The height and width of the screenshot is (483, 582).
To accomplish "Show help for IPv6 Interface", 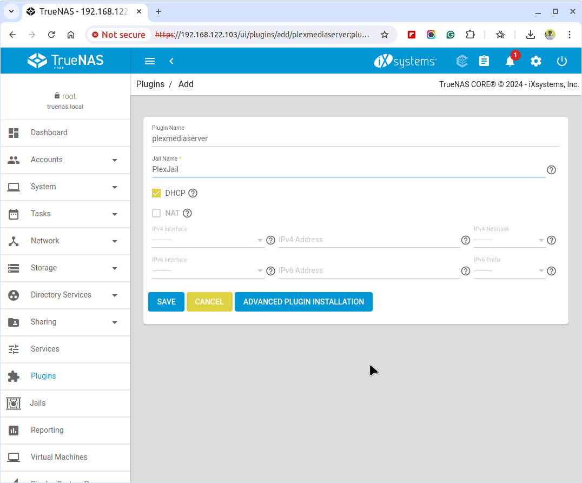I will tap(270, 271).
